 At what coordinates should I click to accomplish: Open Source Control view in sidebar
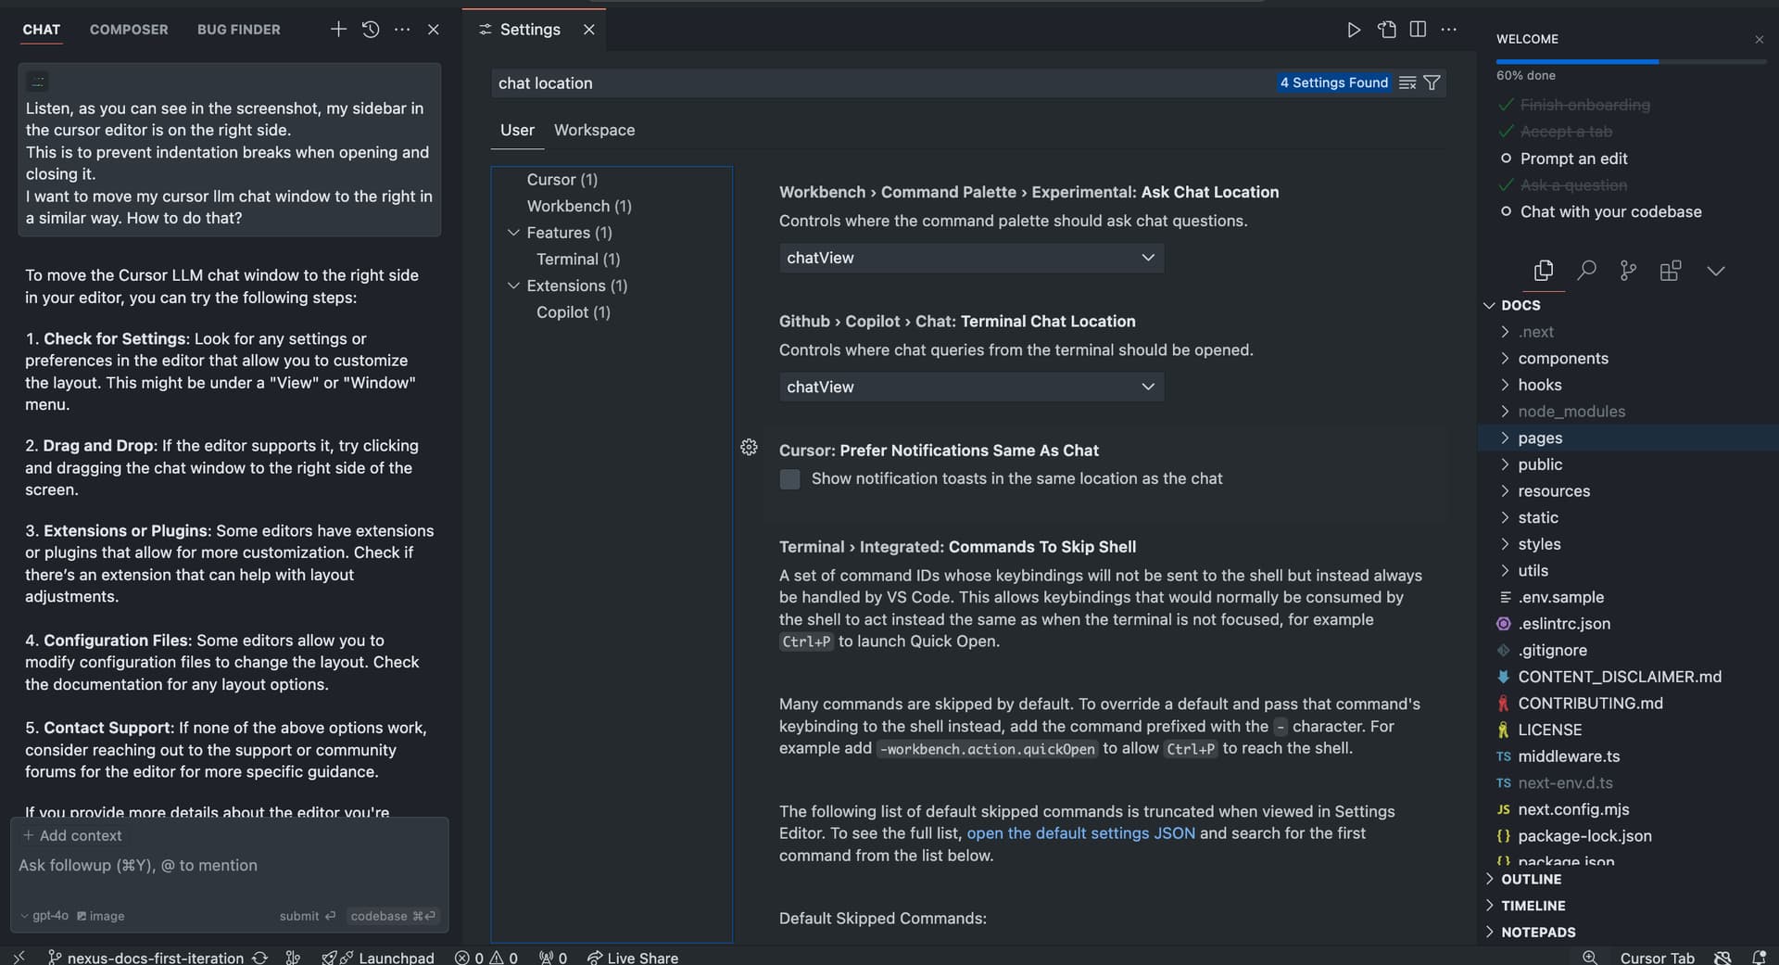pos(1628,271)
